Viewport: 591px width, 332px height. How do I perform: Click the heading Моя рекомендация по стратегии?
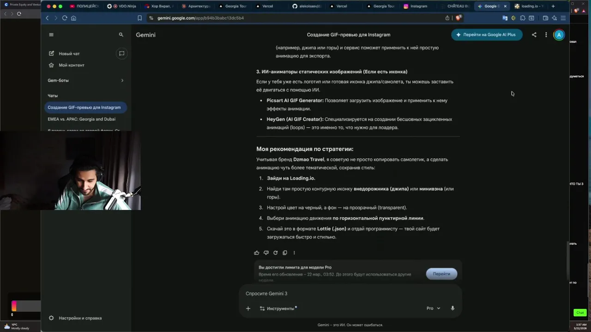[305, 149]
